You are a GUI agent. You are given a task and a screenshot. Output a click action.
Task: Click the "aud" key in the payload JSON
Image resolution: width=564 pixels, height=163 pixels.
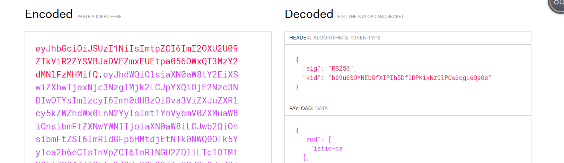(x=312, y=139)
